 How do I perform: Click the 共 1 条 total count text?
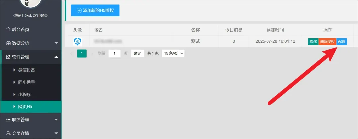[x=153, y=53]
